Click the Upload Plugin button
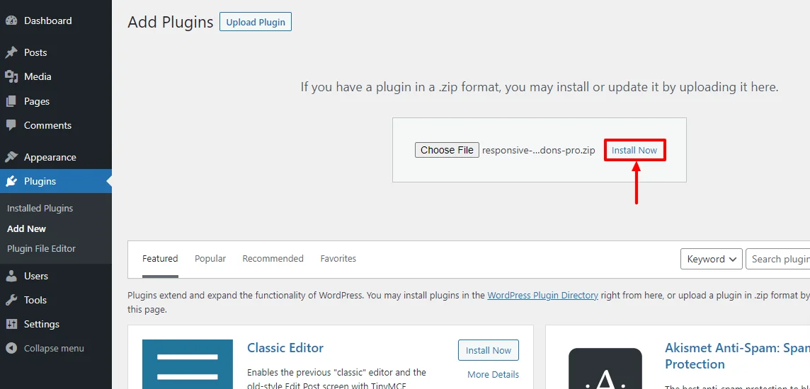 256,22
